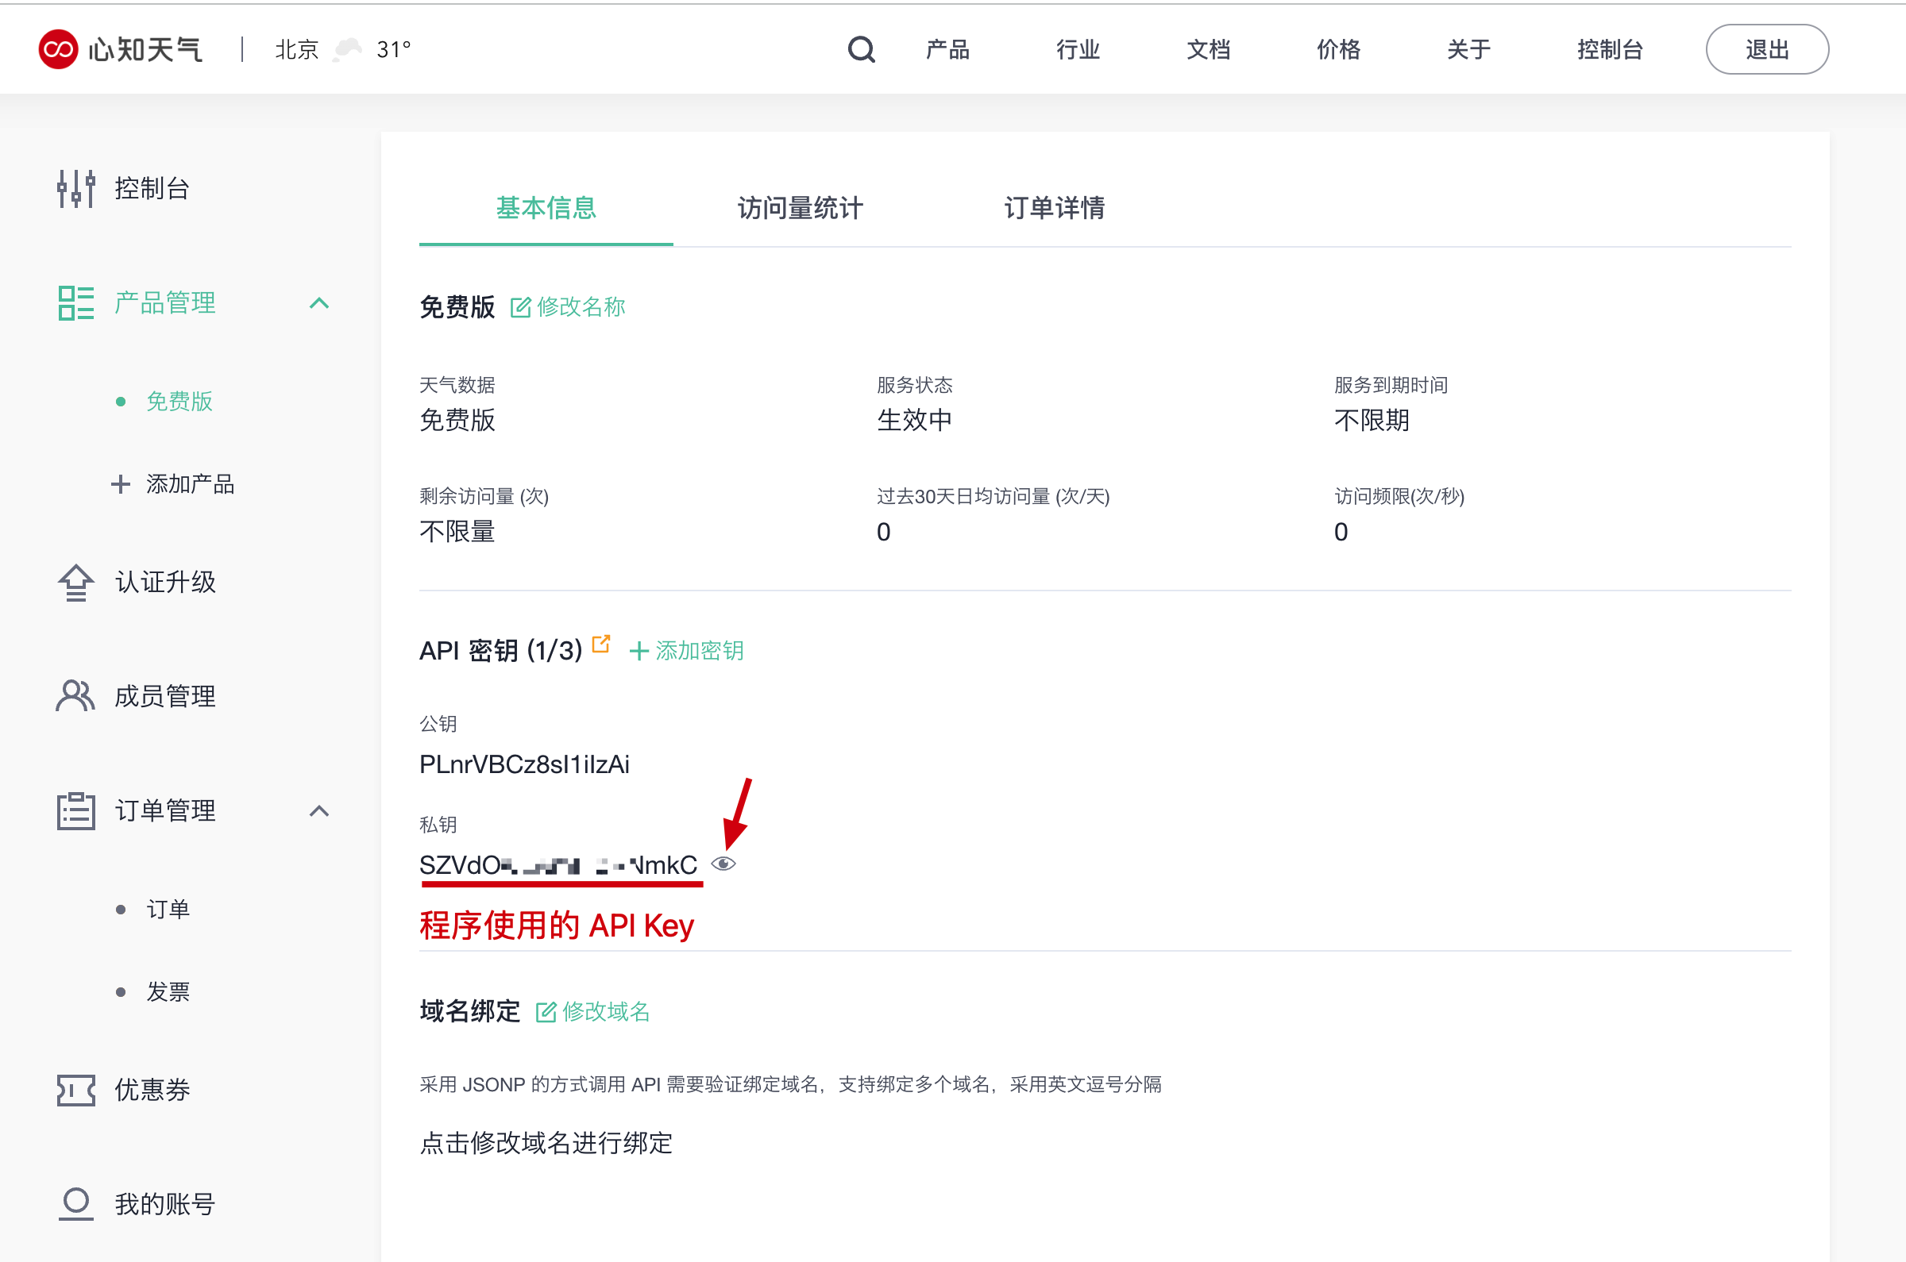This screenshot has height=1262, width=1906.
Task: Click the 域名绑定 heading
Action: point(469,1011)
